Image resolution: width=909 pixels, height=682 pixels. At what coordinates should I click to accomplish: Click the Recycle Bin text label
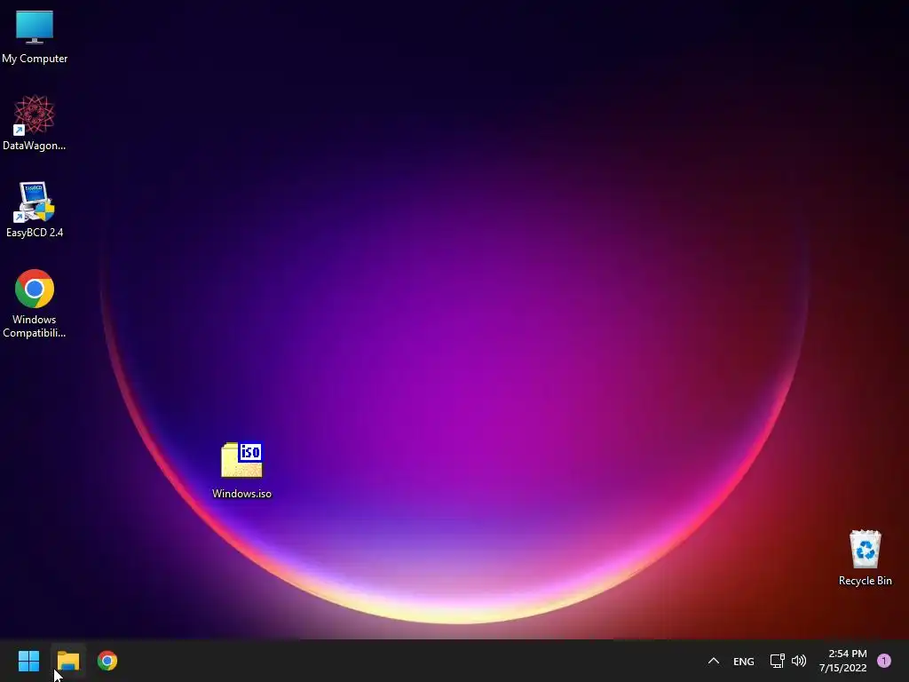pyautogui.click(x=865, y=581)
